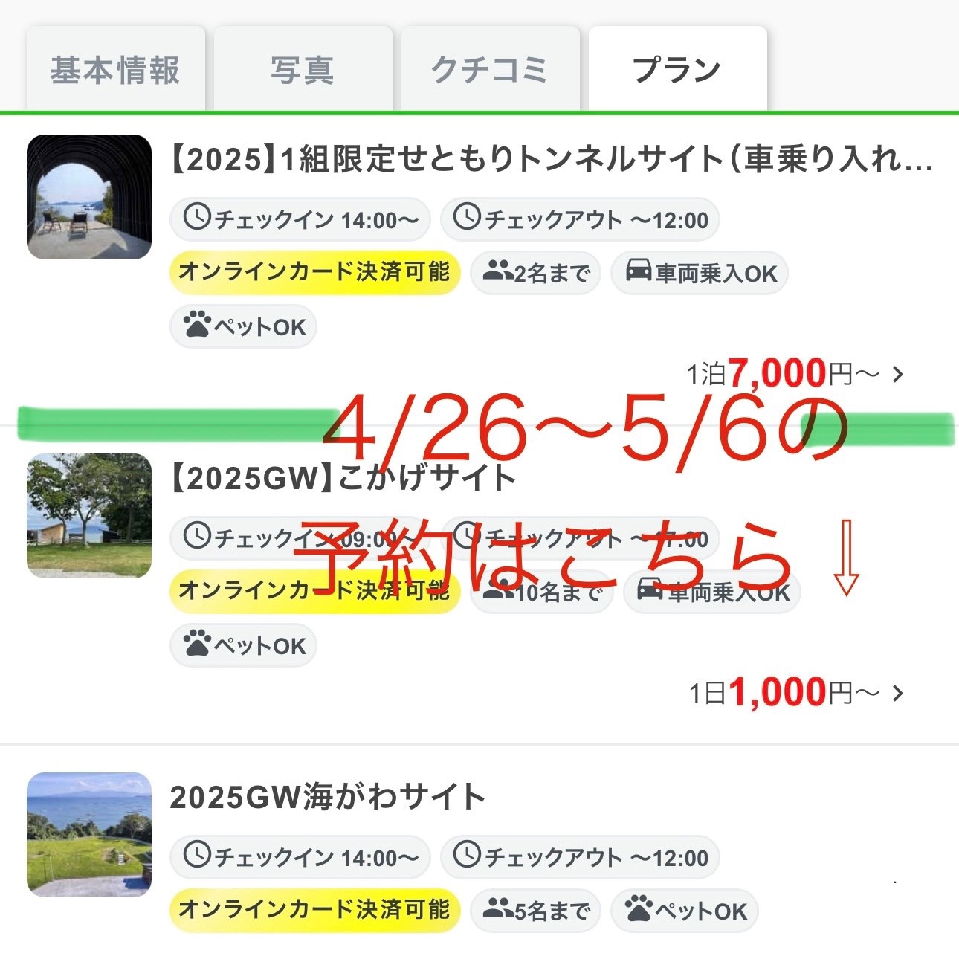
Task: Click the paw icon on こかげサイト ペットOK
Action: (x=197, y=645)
